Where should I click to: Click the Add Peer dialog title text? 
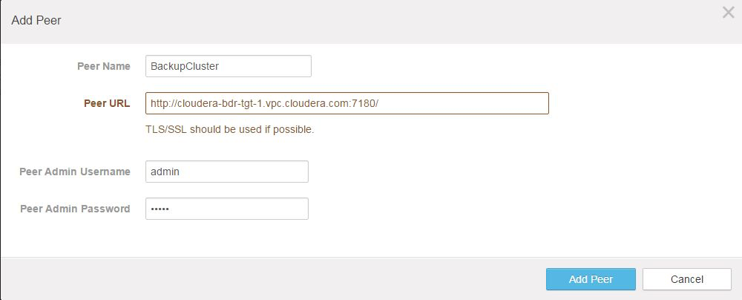pyautogui.click(x=36, y=21)
